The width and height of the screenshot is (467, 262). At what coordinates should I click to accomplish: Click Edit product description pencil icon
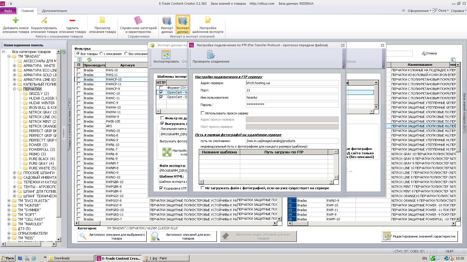click(44, 20)
